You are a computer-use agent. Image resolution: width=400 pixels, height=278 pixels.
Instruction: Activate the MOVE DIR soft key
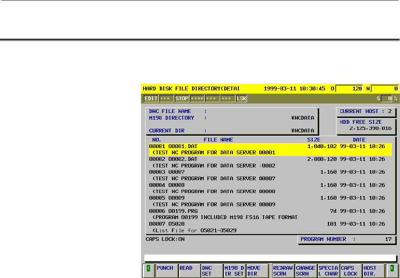point(257,271)
